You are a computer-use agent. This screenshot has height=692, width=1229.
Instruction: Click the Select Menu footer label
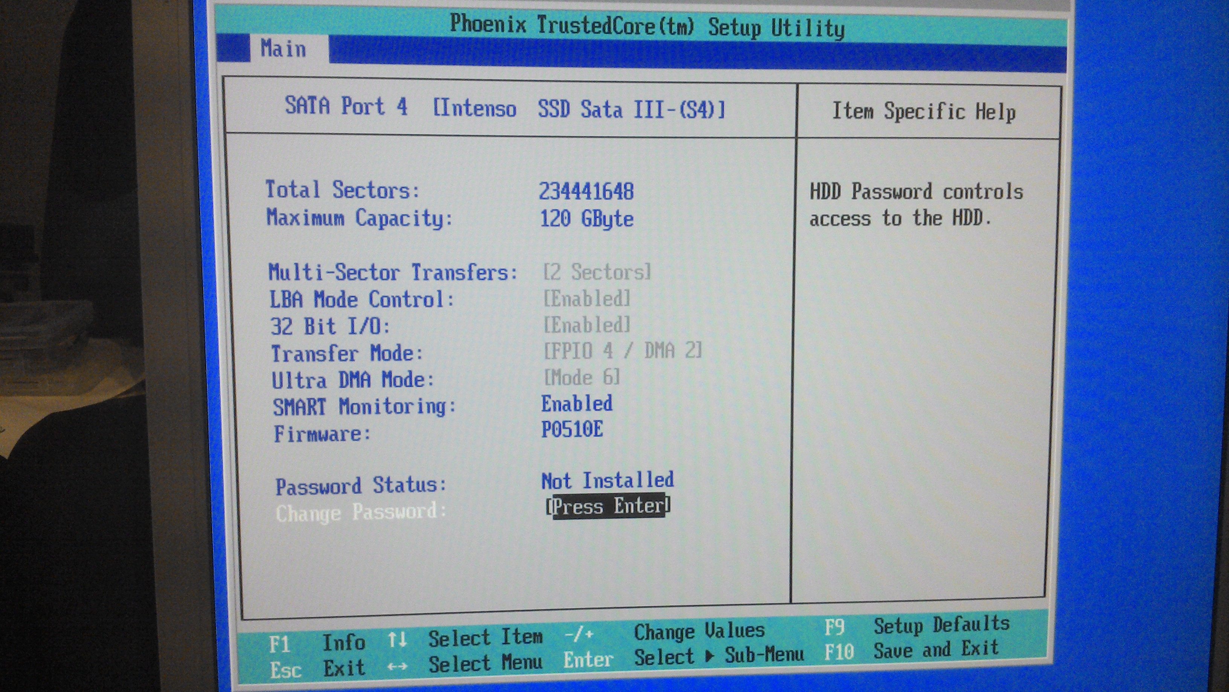(x=486, y=664)
